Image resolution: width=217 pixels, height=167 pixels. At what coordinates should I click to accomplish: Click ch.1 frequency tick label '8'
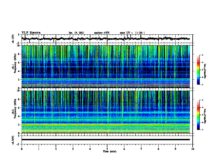19,54
